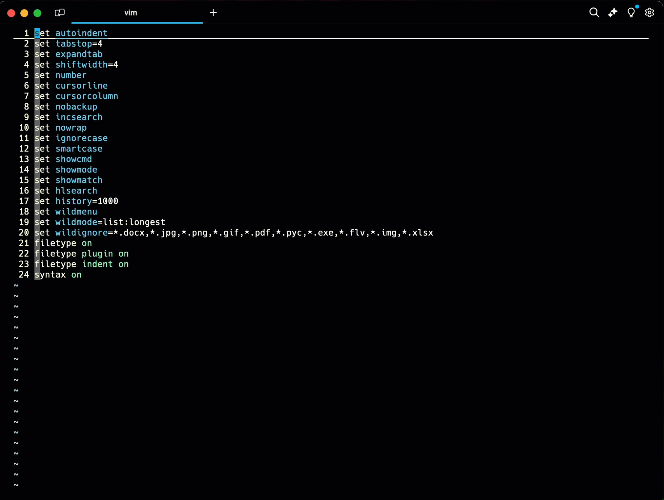The height and width of the screenshot is (500, 664).
Task: Click line number 10 in gutter
Action: 24,128
